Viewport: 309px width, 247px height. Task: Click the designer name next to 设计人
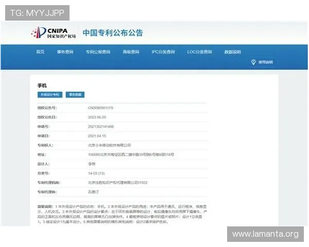(x=92, y=164)
